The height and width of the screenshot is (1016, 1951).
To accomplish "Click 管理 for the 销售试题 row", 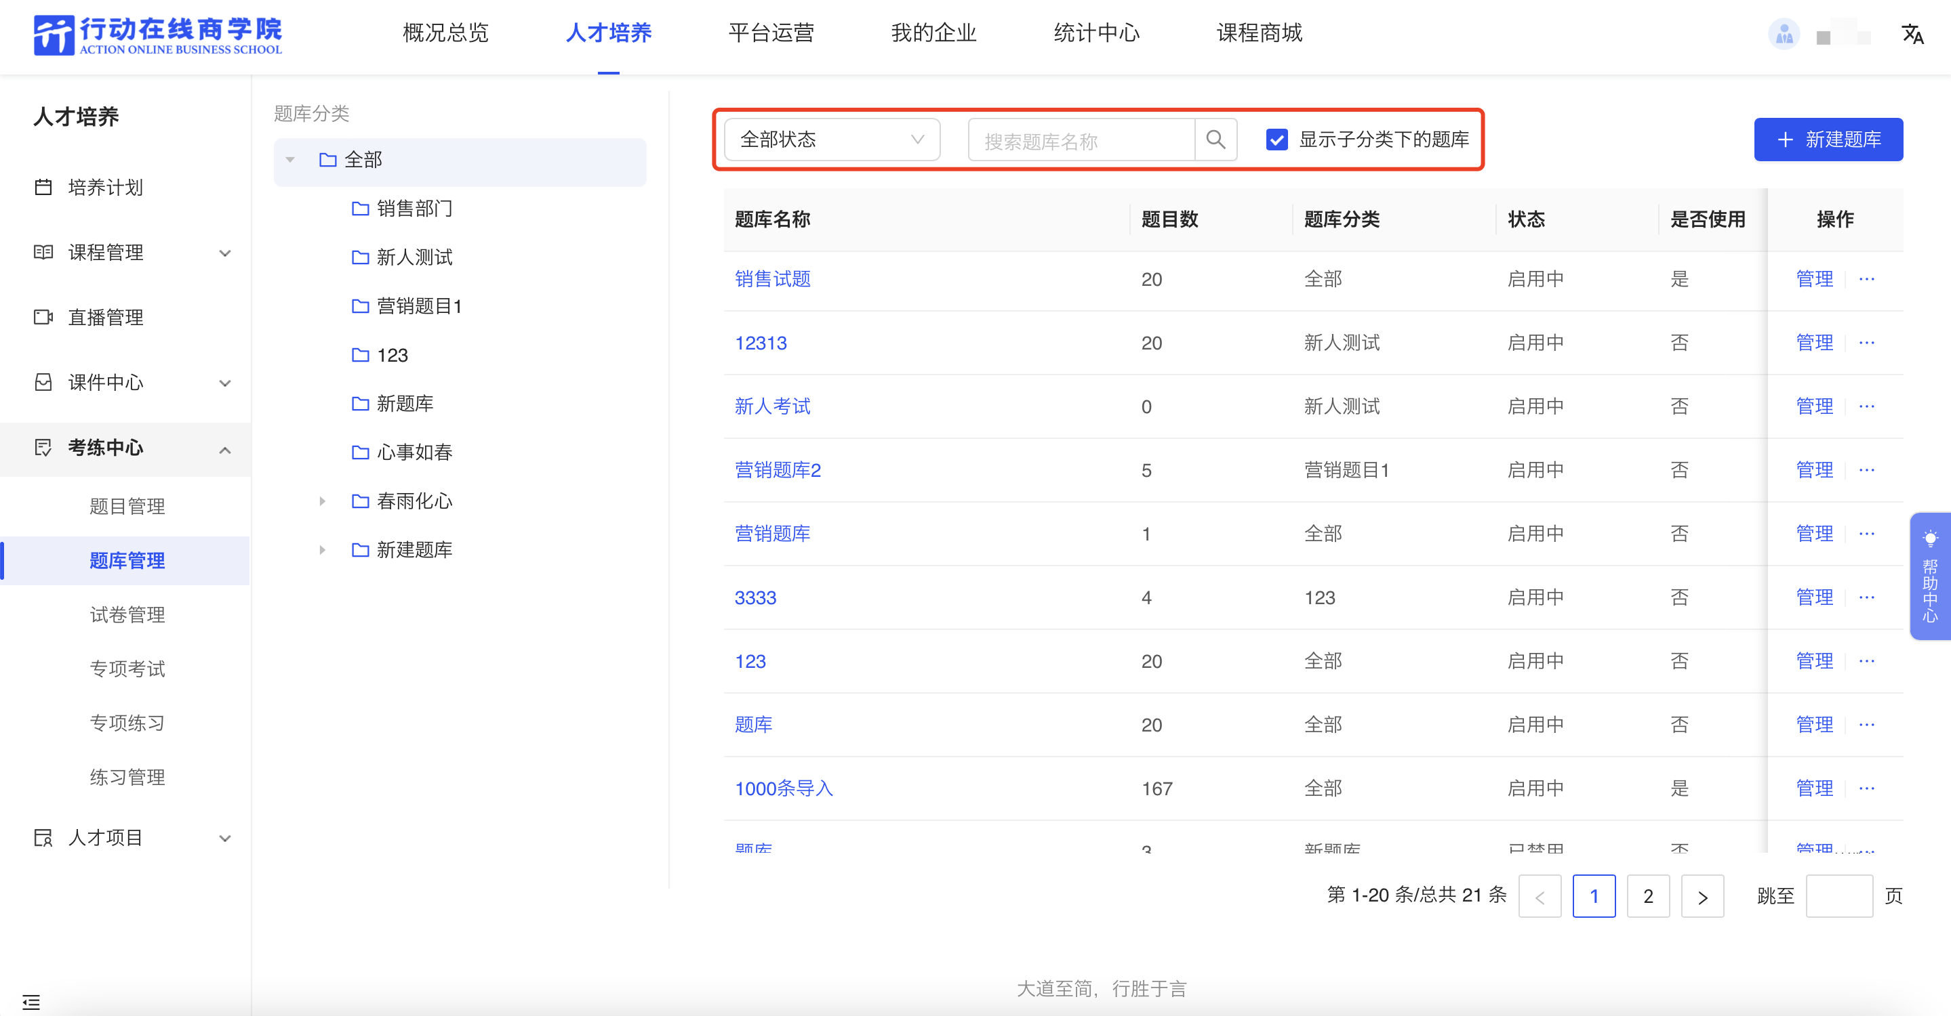I will [1815, 279].
